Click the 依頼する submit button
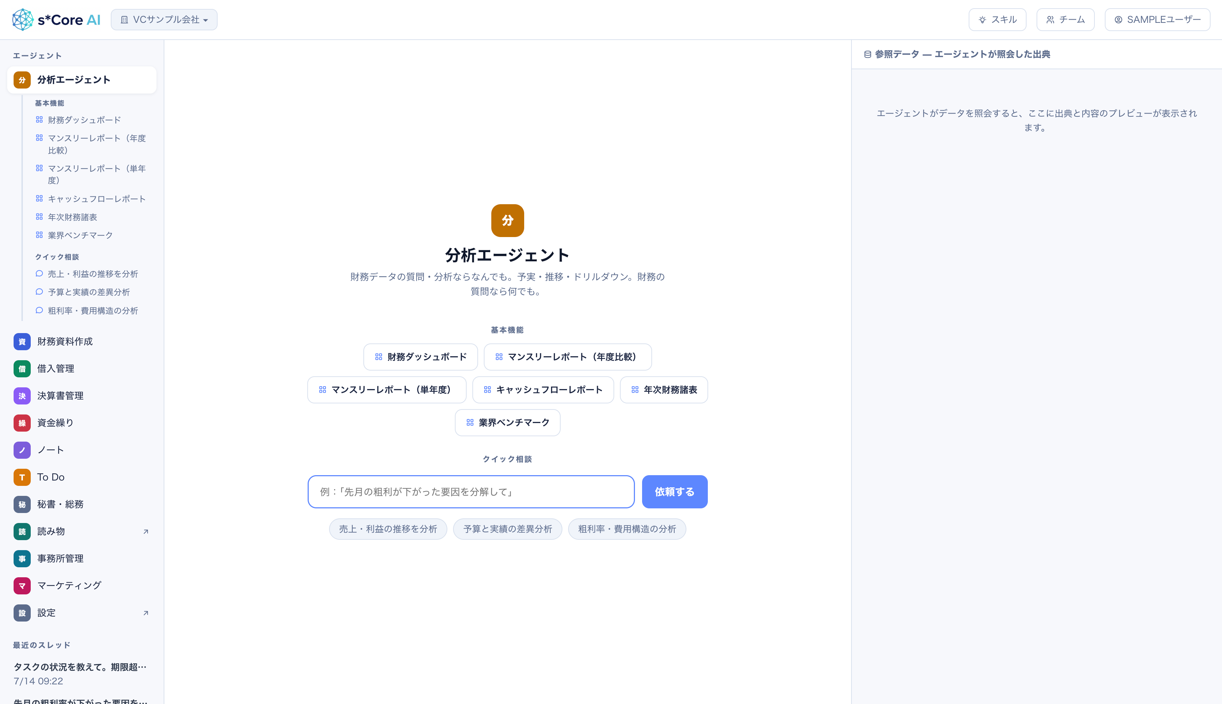1222x704 pixels. pos(674,492)
